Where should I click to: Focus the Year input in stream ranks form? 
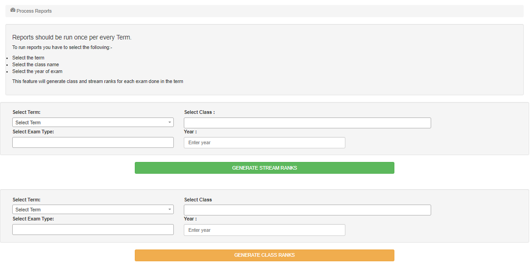264,143
